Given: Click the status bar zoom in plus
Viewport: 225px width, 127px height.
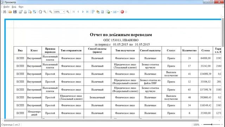Looking at the screenshot, I should [222, 125].
